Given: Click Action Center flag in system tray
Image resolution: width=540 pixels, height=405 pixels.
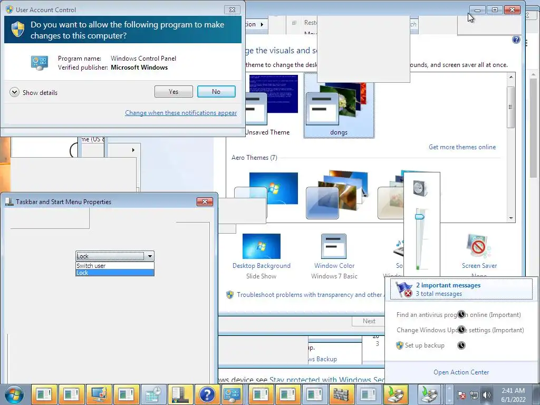Looking at the screenshot, I should (x=461, y=395).
